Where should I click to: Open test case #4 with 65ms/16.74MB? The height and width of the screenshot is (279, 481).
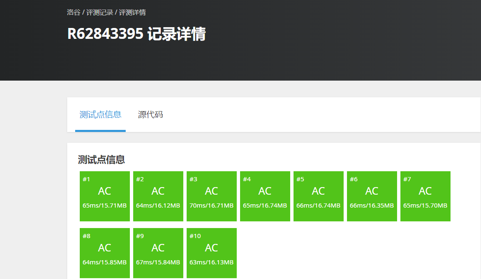(x=265, y=196)
